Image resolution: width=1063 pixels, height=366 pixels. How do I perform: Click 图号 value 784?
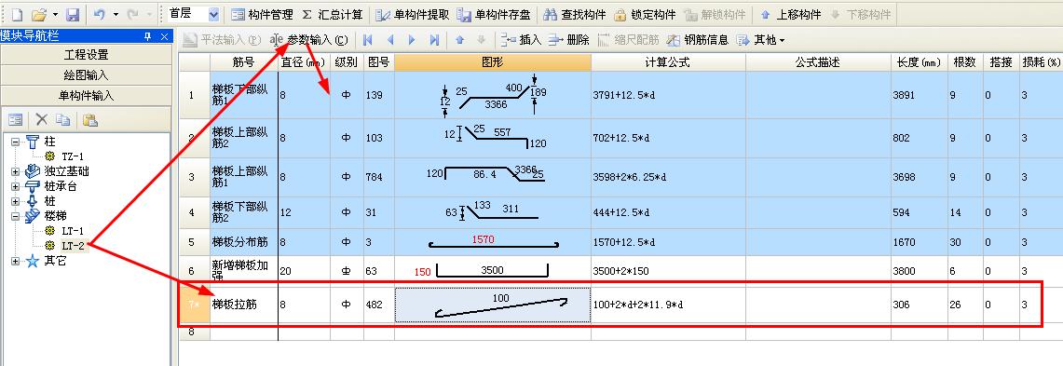(378, 178)
